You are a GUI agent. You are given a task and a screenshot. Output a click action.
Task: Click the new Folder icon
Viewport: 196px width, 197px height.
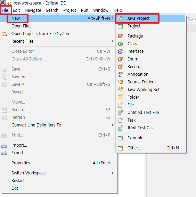coord(120,97)
